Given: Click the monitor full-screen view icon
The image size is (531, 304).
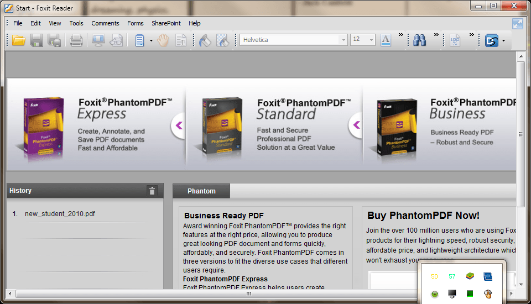Looking at the screenshot, I should click(x=98, y=40).
